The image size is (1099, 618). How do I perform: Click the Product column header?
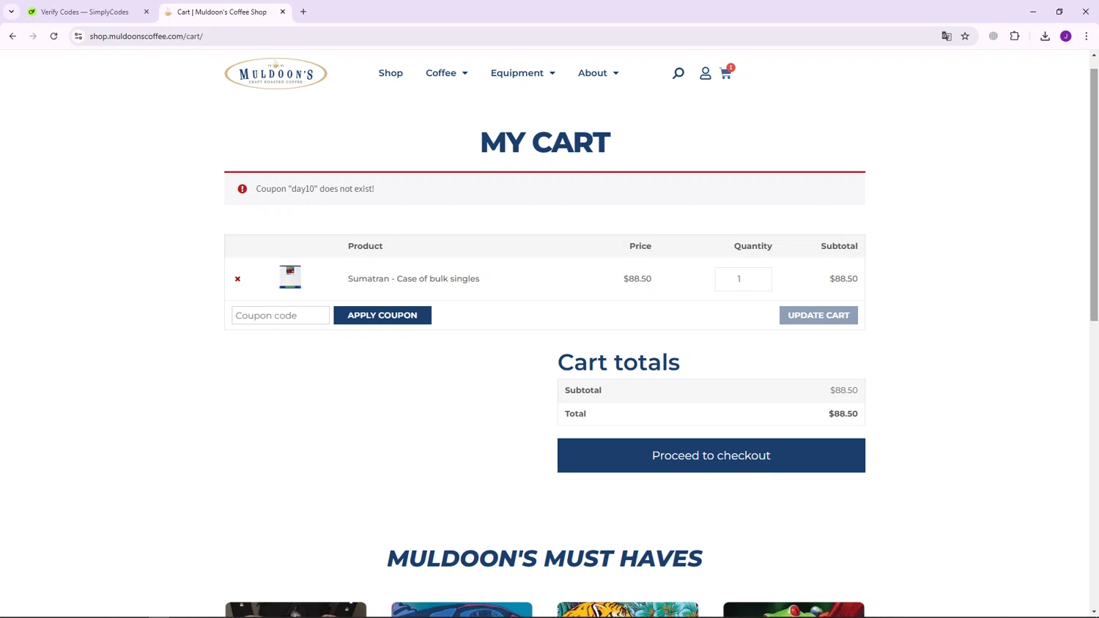pos(365,246)
